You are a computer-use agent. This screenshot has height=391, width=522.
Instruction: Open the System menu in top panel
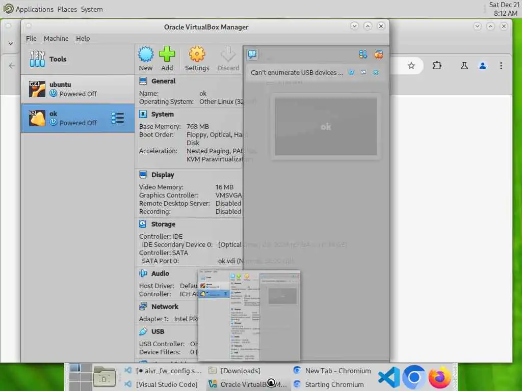92,9
